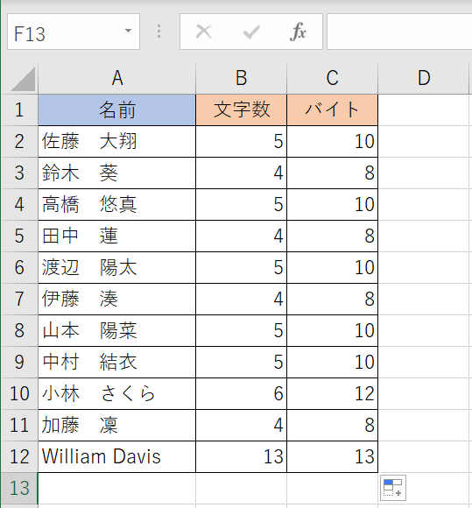Select row 1 header
Viewport: 472px width, 508px height.
[x=19, y=109]
